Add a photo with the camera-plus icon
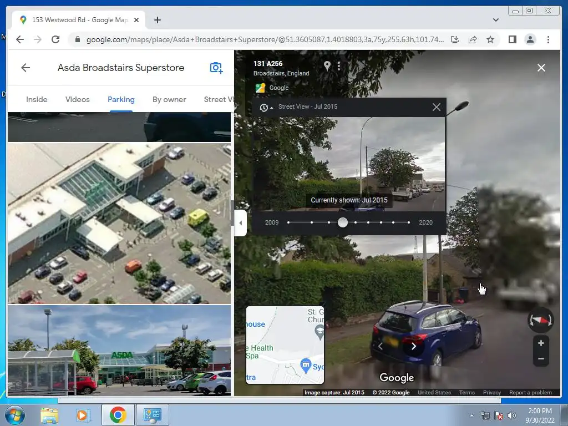Viewport: 568px width, 426px height. tap(216, 68)
